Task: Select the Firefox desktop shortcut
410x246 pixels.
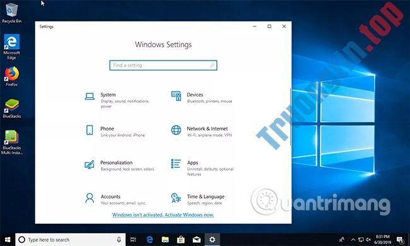Action: point(11,76)
